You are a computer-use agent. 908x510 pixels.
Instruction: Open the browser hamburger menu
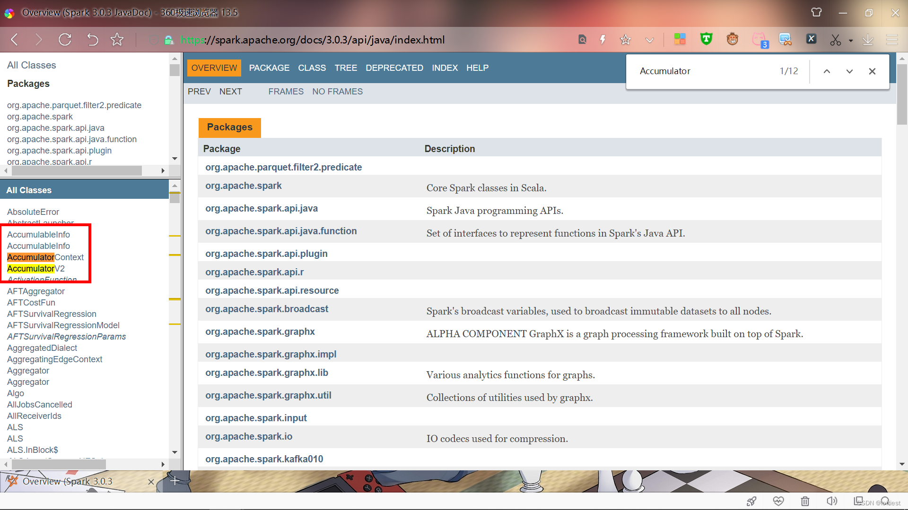[x=892, y=39]
